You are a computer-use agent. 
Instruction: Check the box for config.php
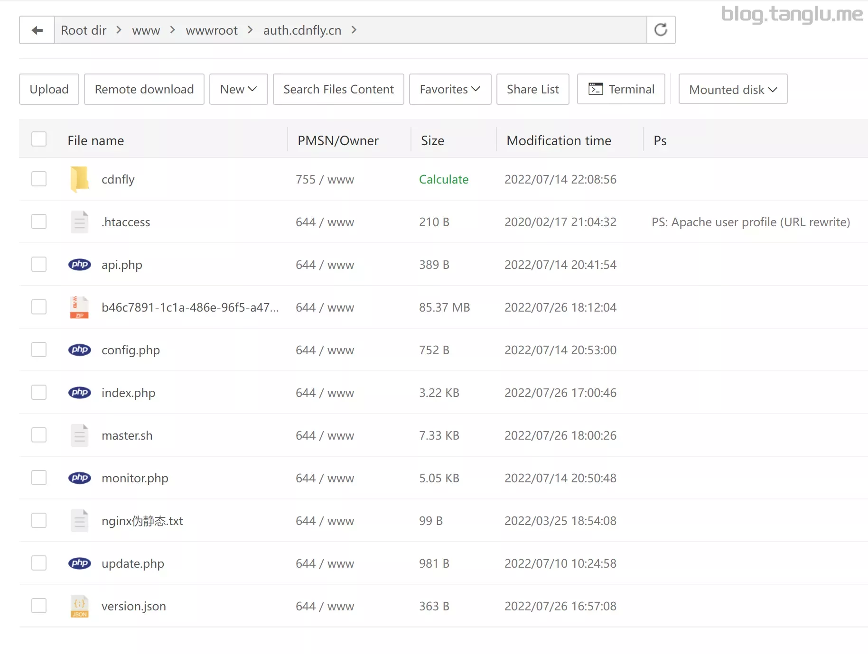click(39, 350)
